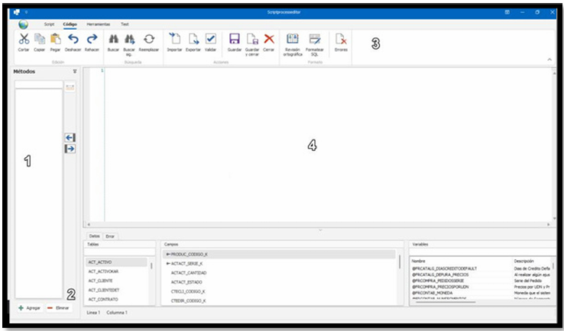Click the Formatear SQL icon

314,39
